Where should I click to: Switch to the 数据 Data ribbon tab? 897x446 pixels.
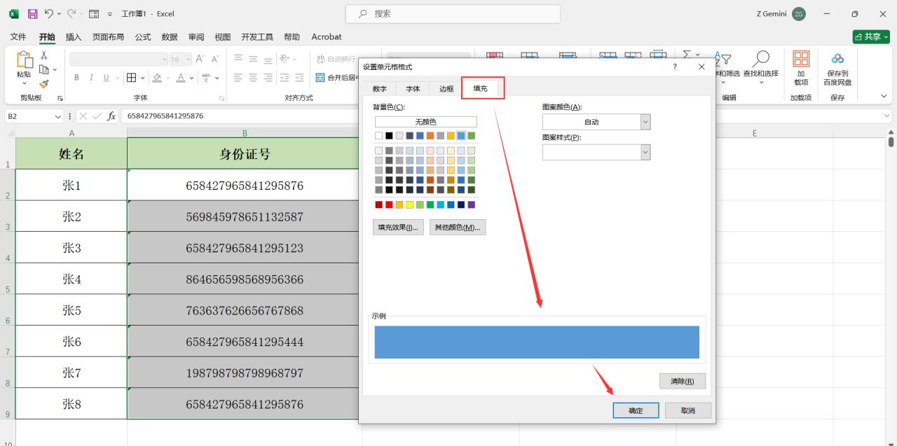169,36
